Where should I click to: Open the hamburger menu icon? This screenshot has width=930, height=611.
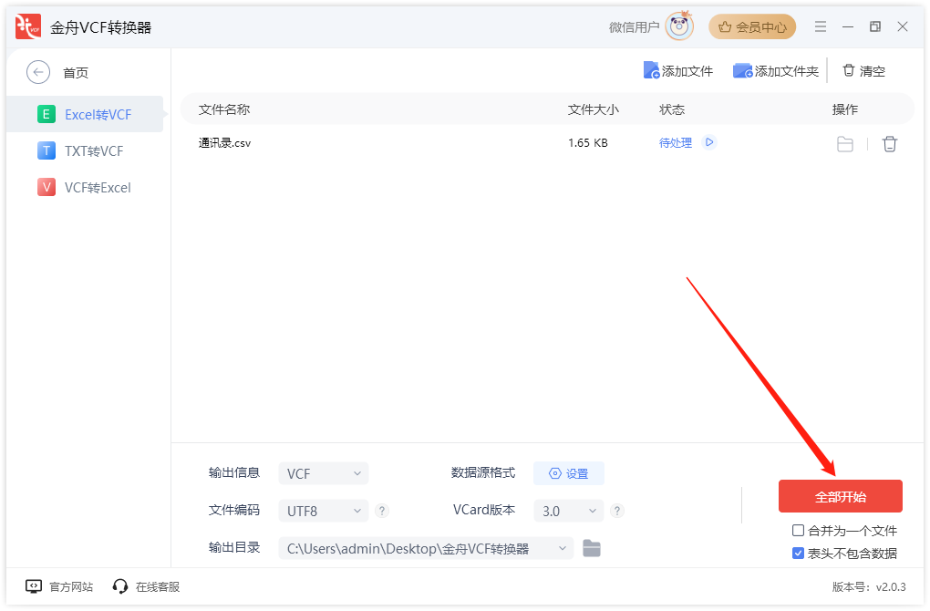pos(821,26)
